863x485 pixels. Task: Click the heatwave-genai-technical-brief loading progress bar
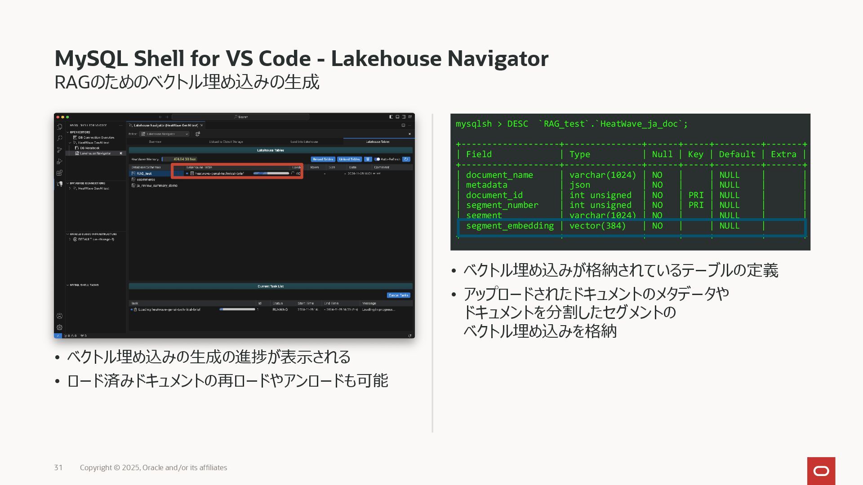click(x=271, y=173)
